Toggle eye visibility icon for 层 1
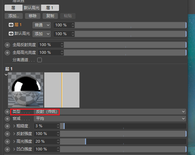Image resolution: width=195 pixels, height=155 pixels. [11, 25]
